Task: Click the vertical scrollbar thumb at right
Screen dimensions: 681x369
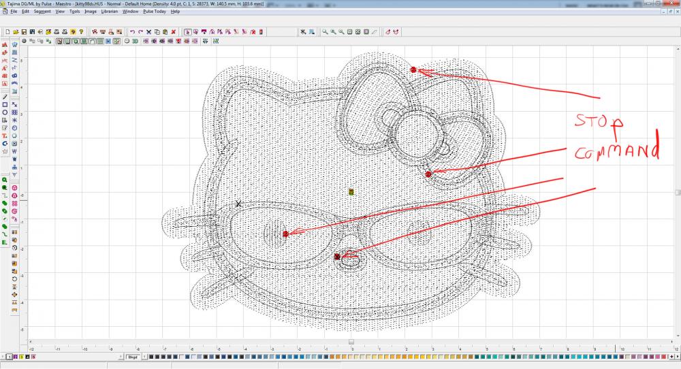Action: tap(678, 192)
